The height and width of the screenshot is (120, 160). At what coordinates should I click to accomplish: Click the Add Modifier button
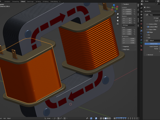(152, 11)
